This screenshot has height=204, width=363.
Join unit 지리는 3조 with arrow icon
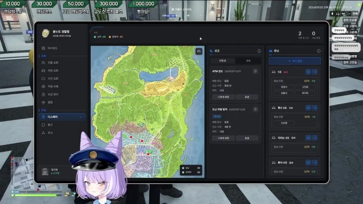coord(315,138)
